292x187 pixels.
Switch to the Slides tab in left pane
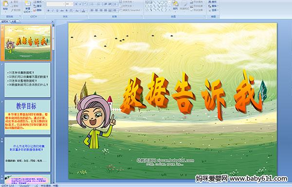[x=5, y=21]
